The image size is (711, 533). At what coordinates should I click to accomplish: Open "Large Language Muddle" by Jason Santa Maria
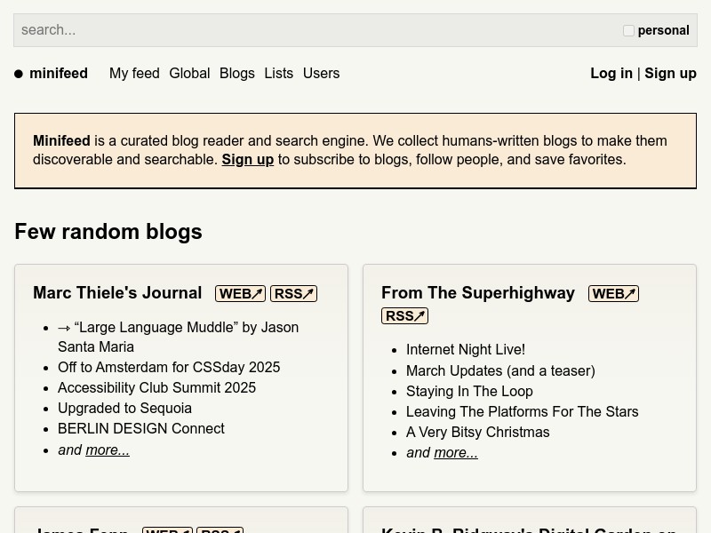tap(179, 337)
